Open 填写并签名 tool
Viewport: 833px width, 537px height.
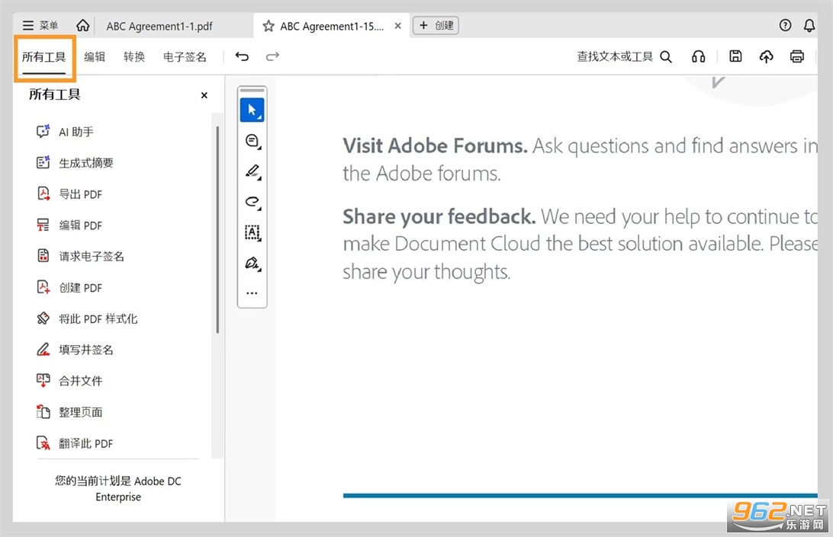(x=75, y=350)
